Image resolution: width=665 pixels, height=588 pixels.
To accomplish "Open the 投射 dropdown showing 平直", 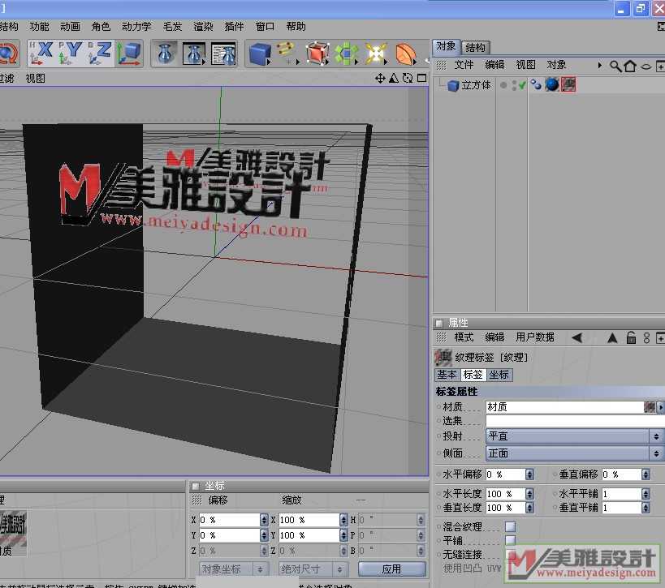I will (x=574, y=436).
